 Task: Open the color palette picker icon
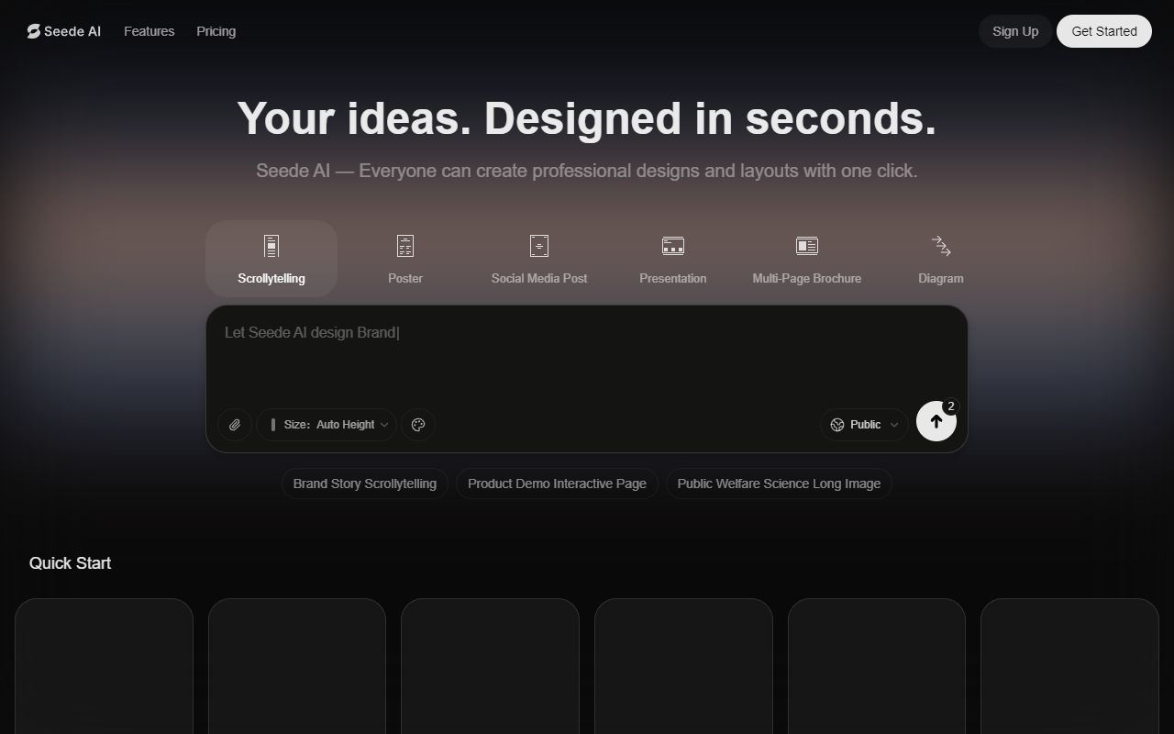(418, 425)
